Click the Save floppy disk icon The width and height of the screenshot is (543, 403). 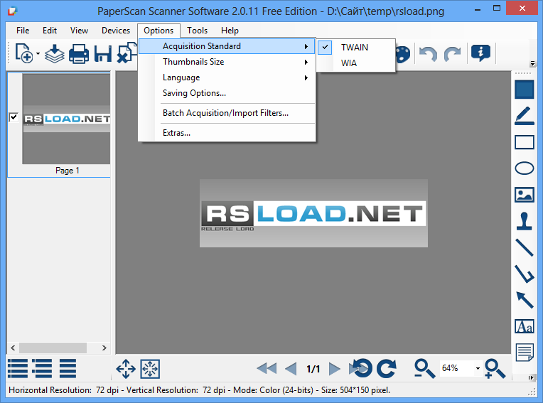coord(103,54)
